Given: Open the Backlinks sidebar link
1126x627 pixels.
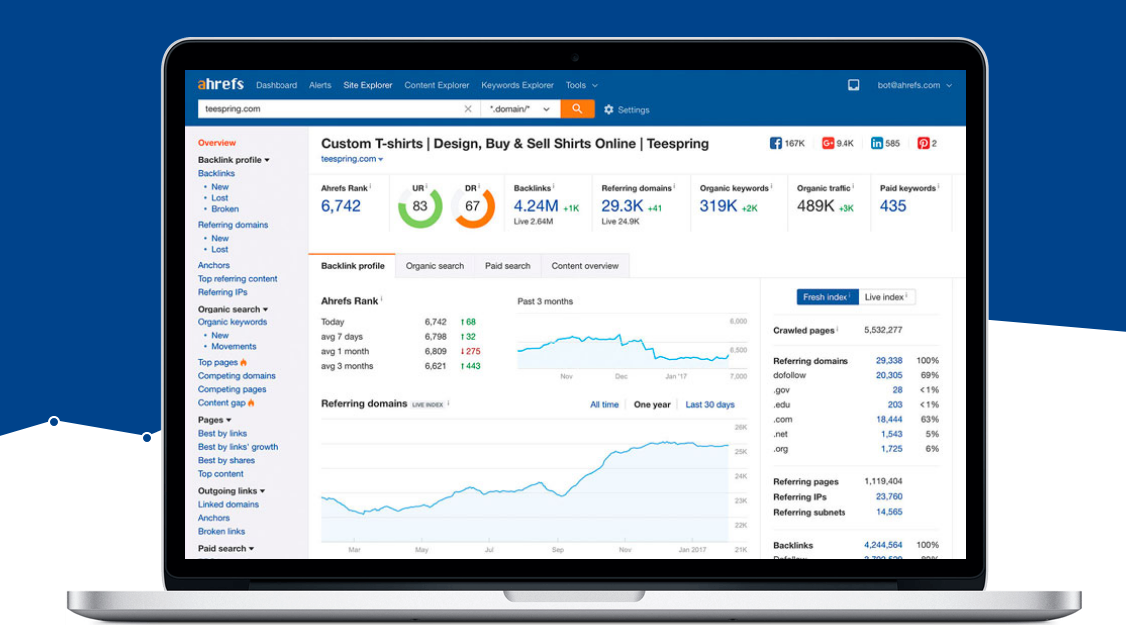Looking at the screenshot, I should [216, 173].
